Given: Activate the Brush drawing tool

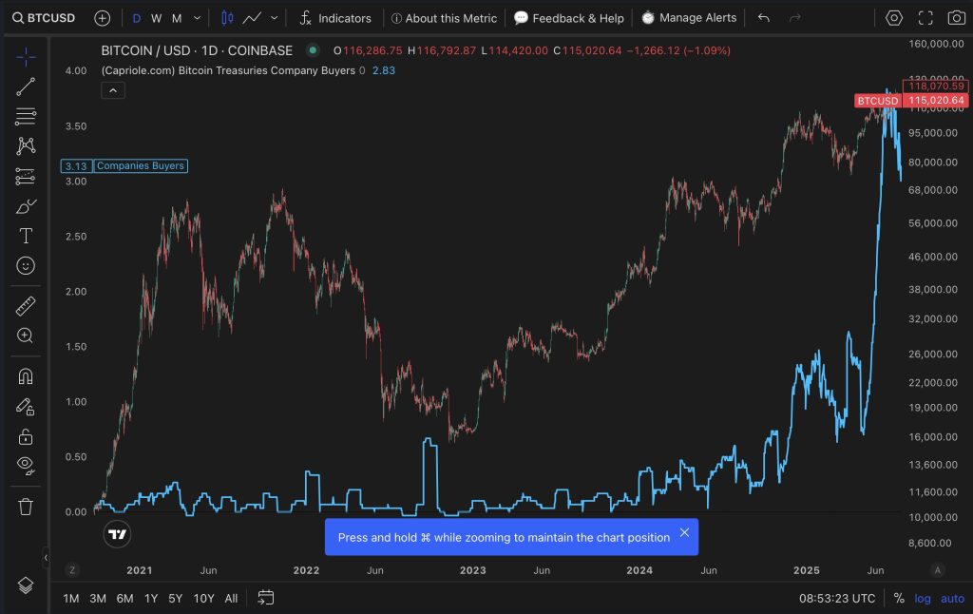Looking at the screenshot, I should [x=26, y=206].
